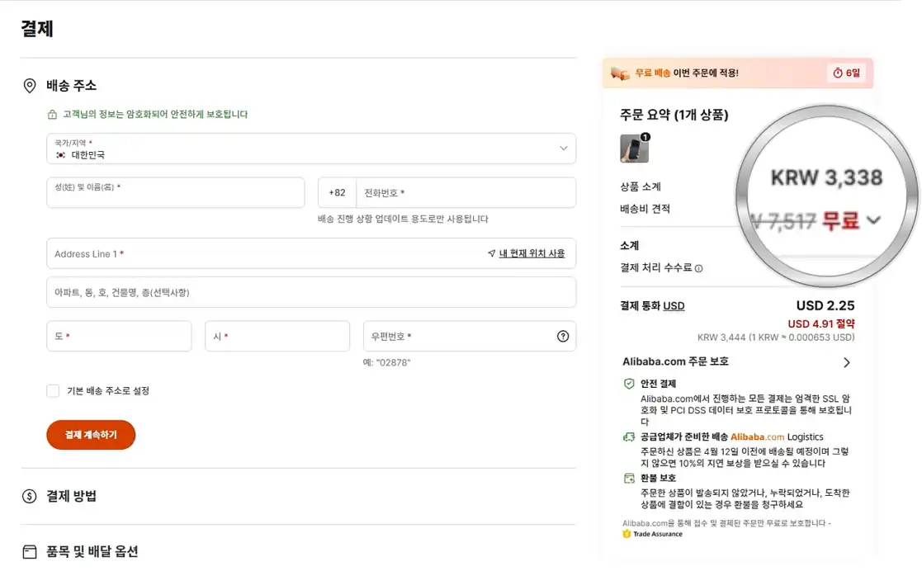922x571 pixels.
Task: Click the USD currency link next to 결제 통화
Action: point(674,306)
